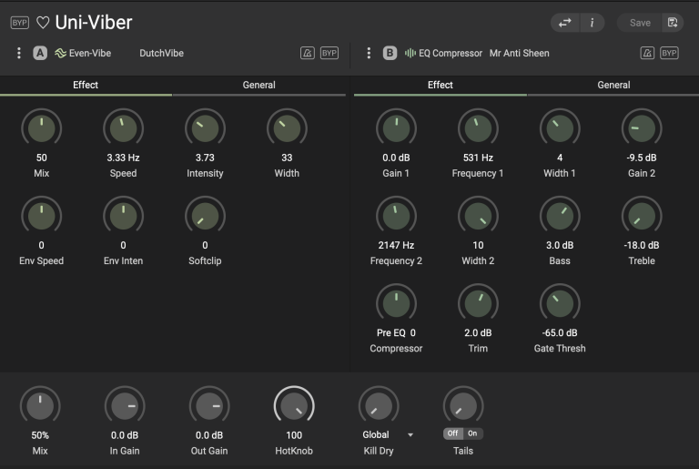Screen dimensions: 699x469
Task: Click the Even-Vibe Mix knob at 50
Action: point(42,128)
